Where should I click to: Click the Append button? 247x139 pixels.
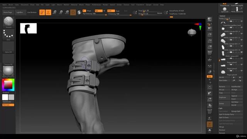click(237, 96)
